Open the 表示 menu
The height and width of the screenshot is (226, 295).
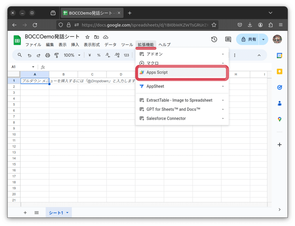pyautogui.click(x=62, y=45)
